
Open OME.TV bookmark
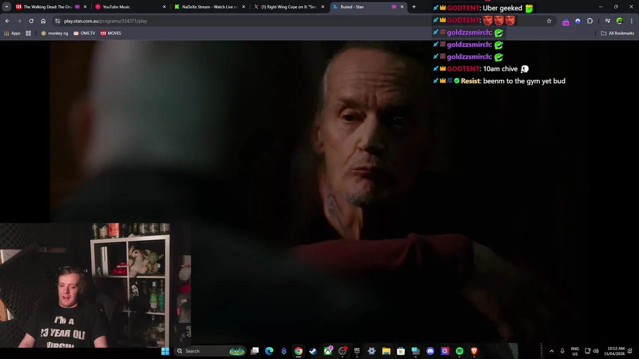coord(84,33)
